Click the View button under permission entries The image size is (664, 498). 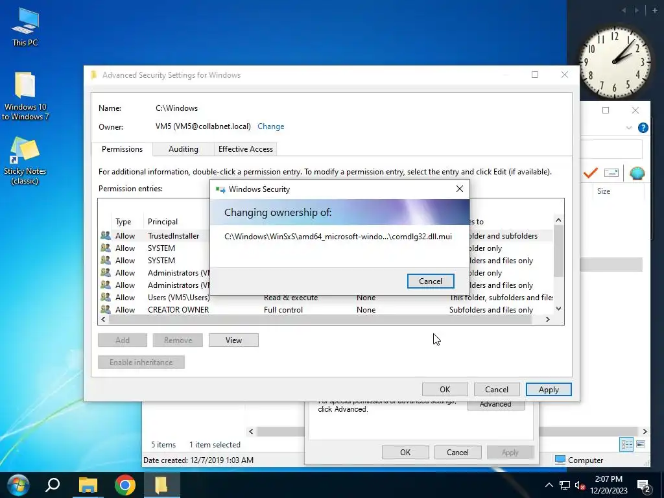[233, 340]
